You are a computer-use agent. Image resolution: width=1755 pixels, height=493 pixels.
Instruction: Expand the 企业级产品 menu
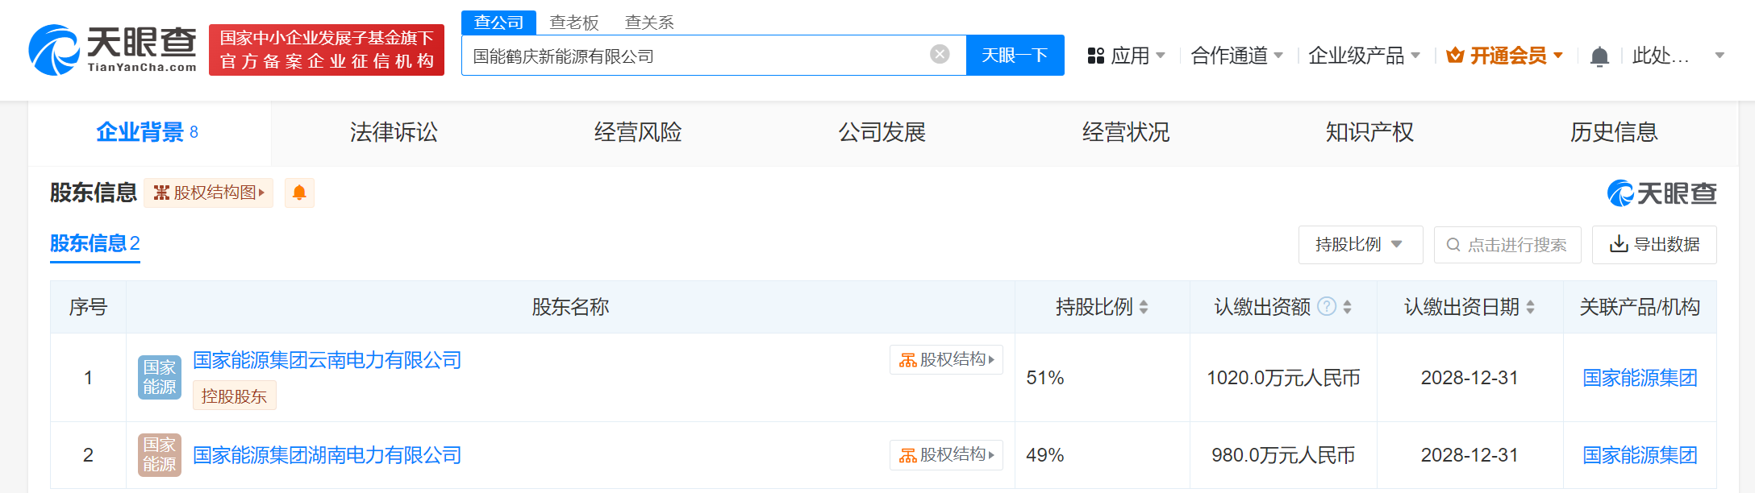coord(1364,56)
